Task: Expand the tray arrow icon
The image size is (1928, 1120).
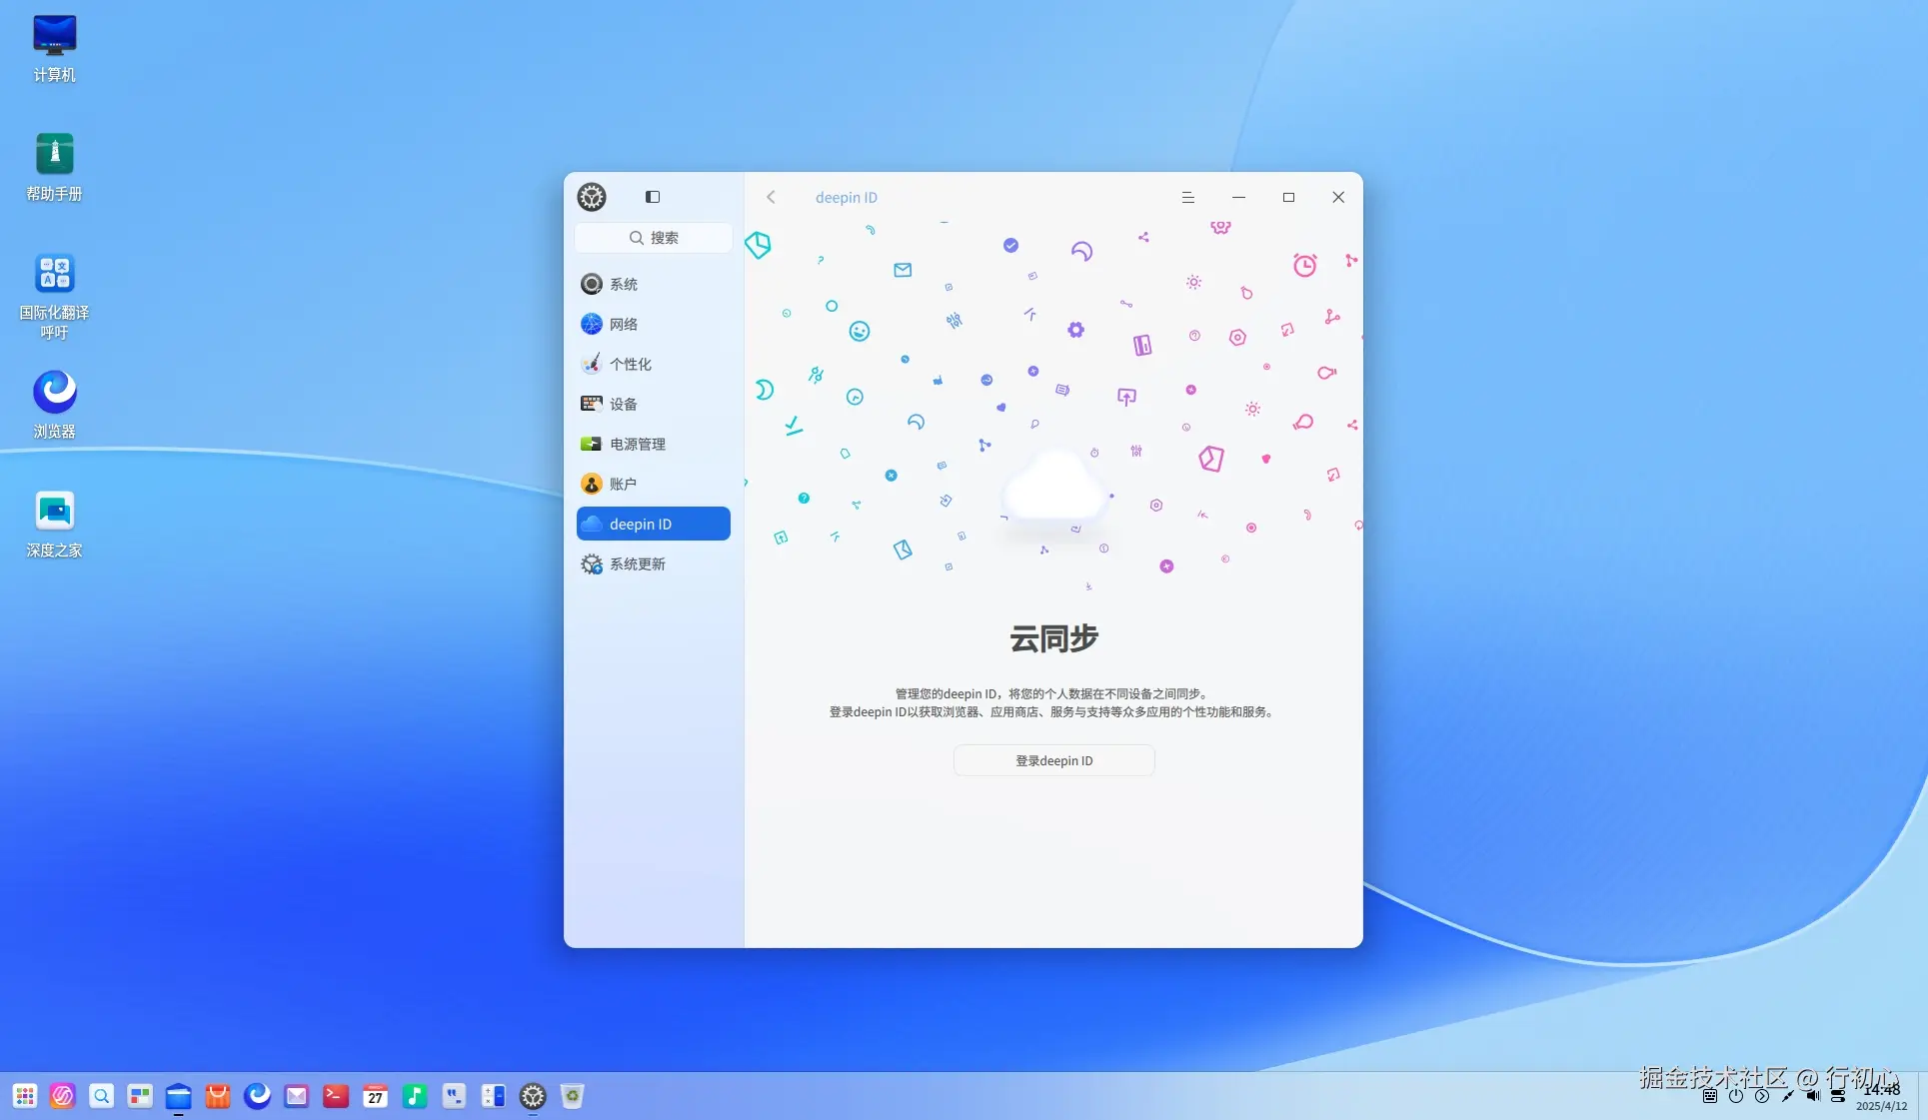Action: pos(1762,1096)
